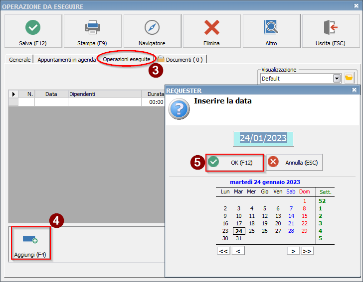Open the Appuntamenti in agenda tab
This screenshot has width=363, height=282.
point(66,60)
